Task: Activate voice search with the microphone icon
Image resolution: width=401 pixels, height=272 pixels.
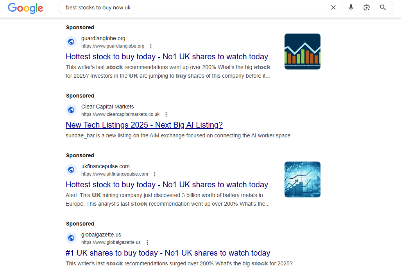Action: pos(351,7)
